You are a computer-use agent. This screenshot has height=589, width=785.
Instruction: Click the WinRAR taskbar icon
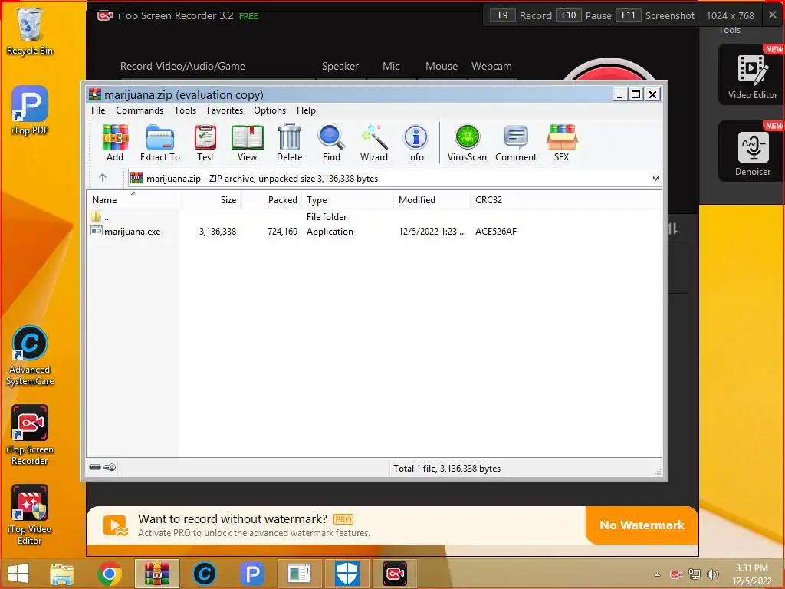coord(157,574)
